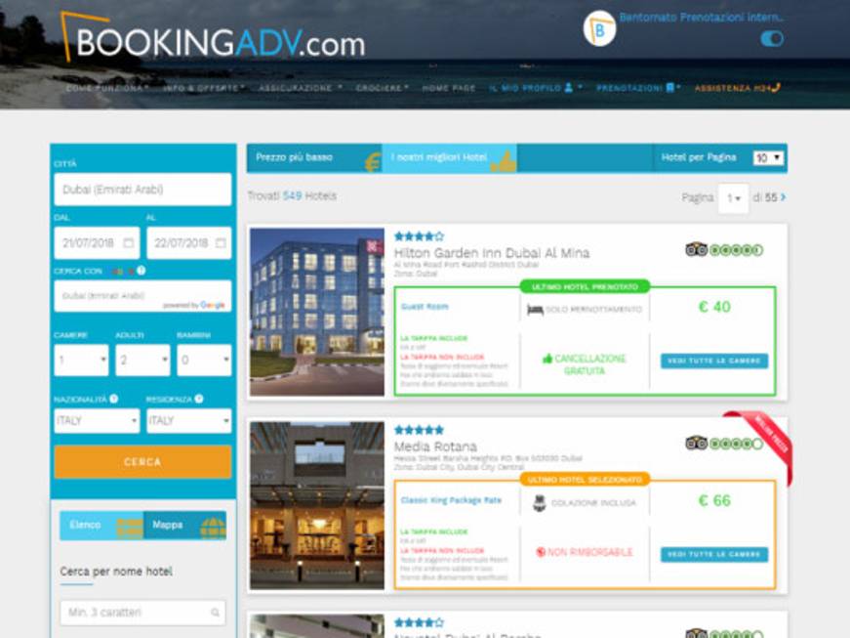
Task: Open Hotel per Pagina dropdown
Action: [768, 158]
